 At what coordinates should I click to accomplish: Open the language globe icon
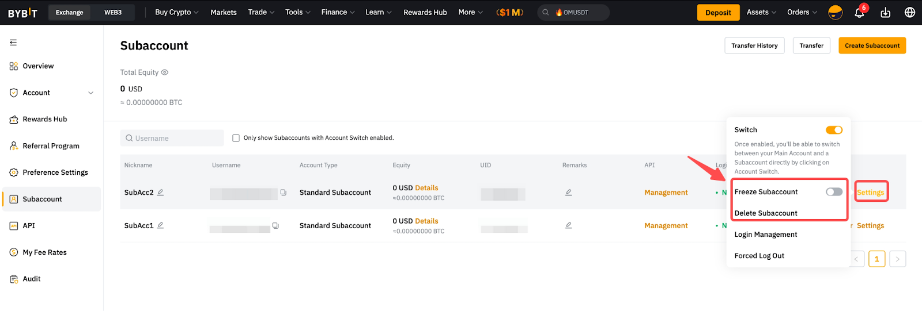(909, 13)
